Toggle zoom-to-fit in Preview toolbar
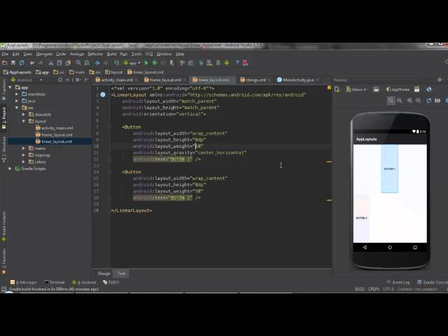448x336 pixels. (x=391, y=101)
